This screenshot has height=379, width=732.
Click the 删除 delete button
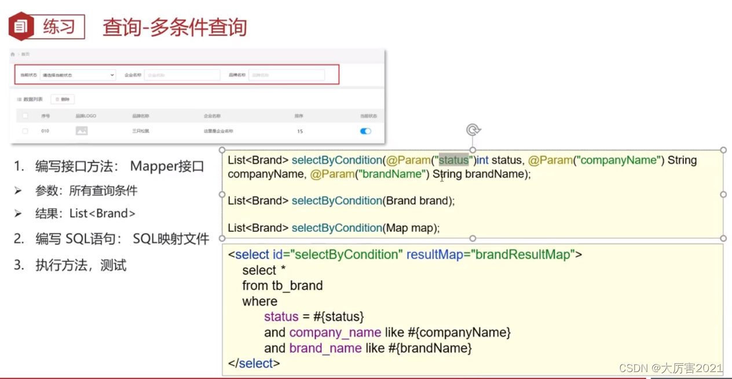click(x=63, y=99)
